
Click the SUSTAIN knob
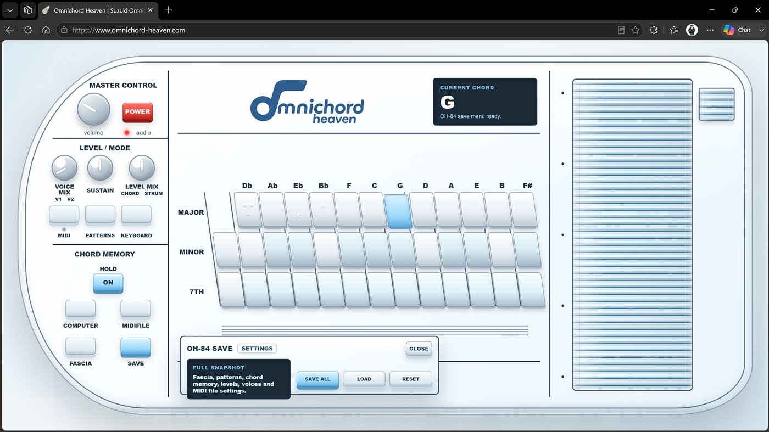tap(100, 168)
